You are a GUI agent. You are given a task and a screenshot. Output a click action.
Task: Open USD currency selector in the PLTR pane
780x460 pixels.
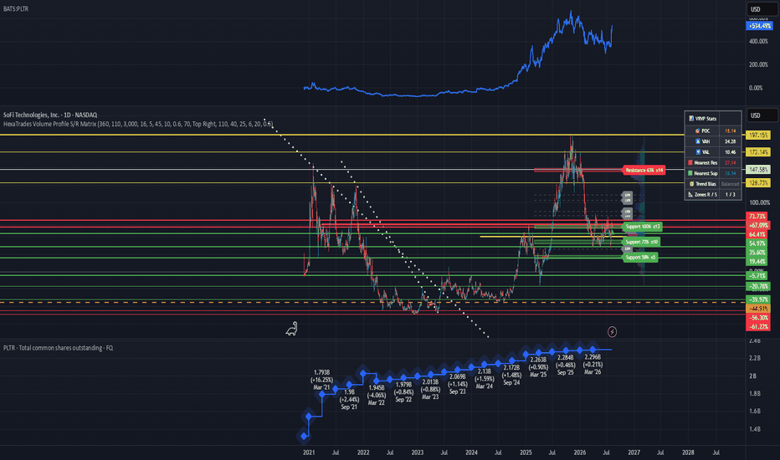coord(761,9)
